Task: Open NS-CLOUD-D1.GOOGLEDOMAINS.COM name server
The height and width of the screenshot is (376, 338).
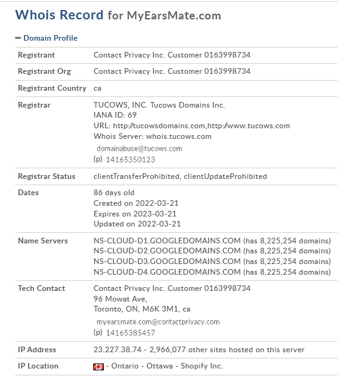Action: [167, 240]
